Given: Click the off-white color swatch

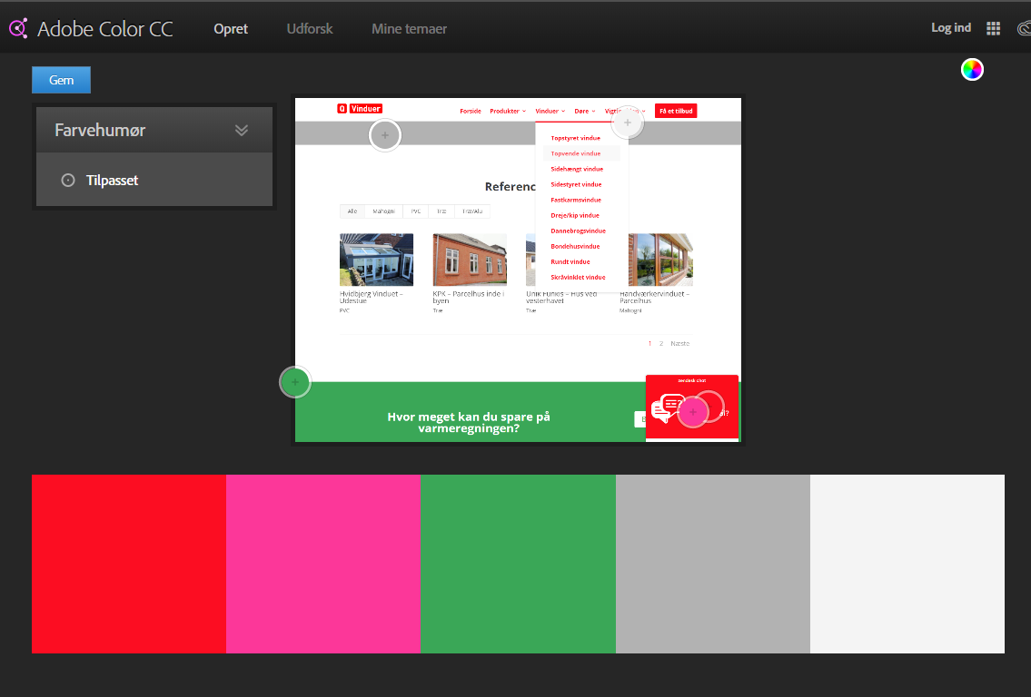Looking at the screenshot, I should 907,564.
